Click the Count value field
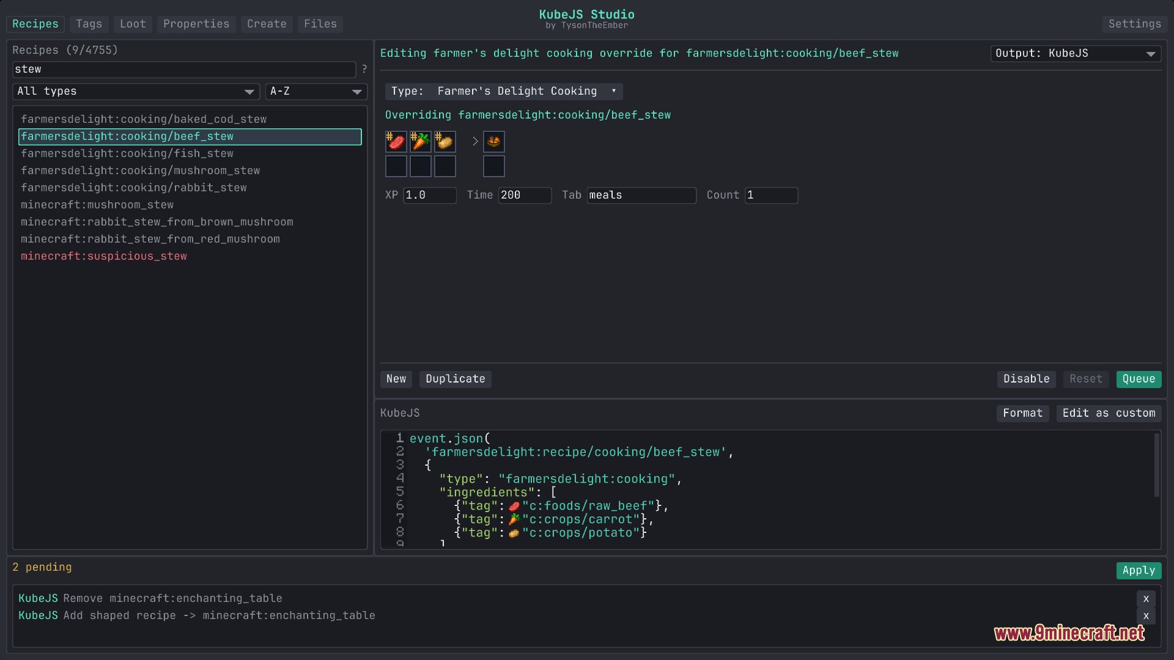This screenshot has height=660, width=1174. tap(772, 196)
